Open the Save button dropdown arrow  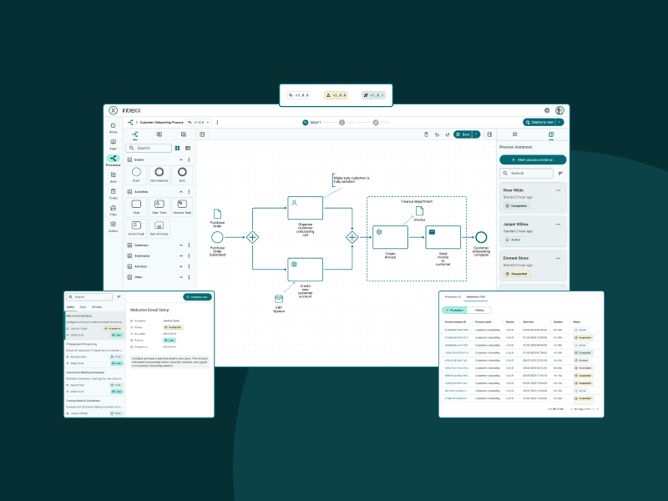point(477,134)
